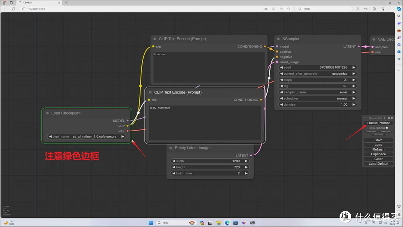The image size is (403, 227).
Task: Open control_after_generate randomize dropdown
Action: click(x=318, y=74)
